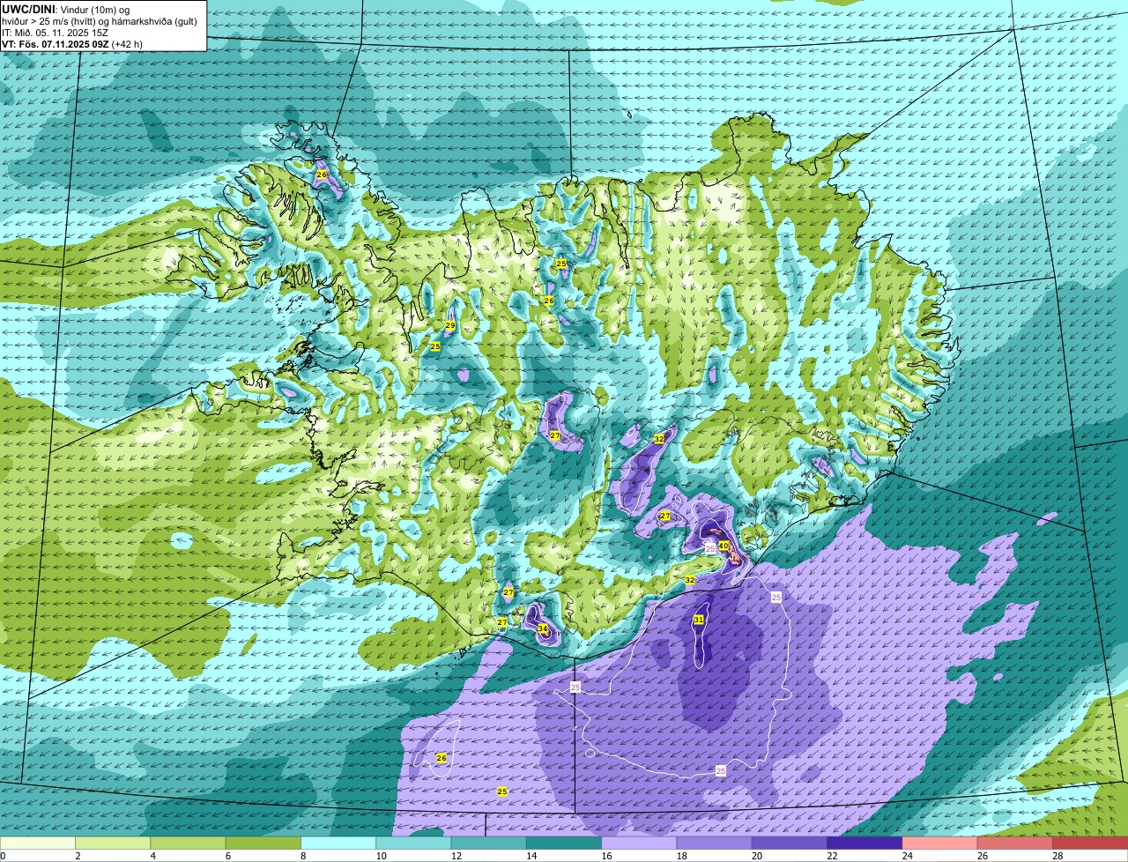The image size is (1128, 862).
Task: Pick the 10–12 m/s turquoise legend swatch
Action: click(x=413, y=843)
